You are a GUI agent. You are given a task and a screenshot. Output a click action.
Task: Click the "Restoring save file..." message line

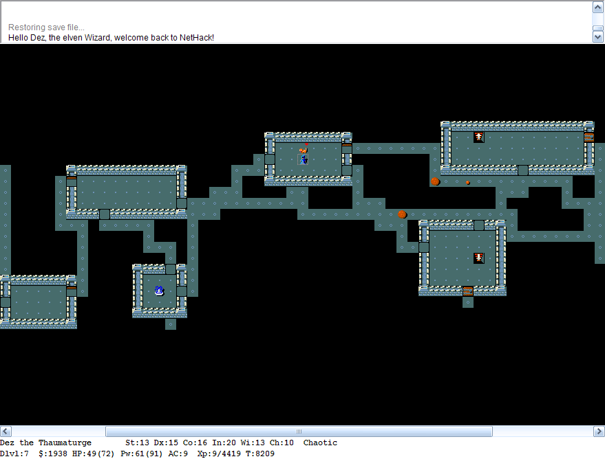(46, 27)
